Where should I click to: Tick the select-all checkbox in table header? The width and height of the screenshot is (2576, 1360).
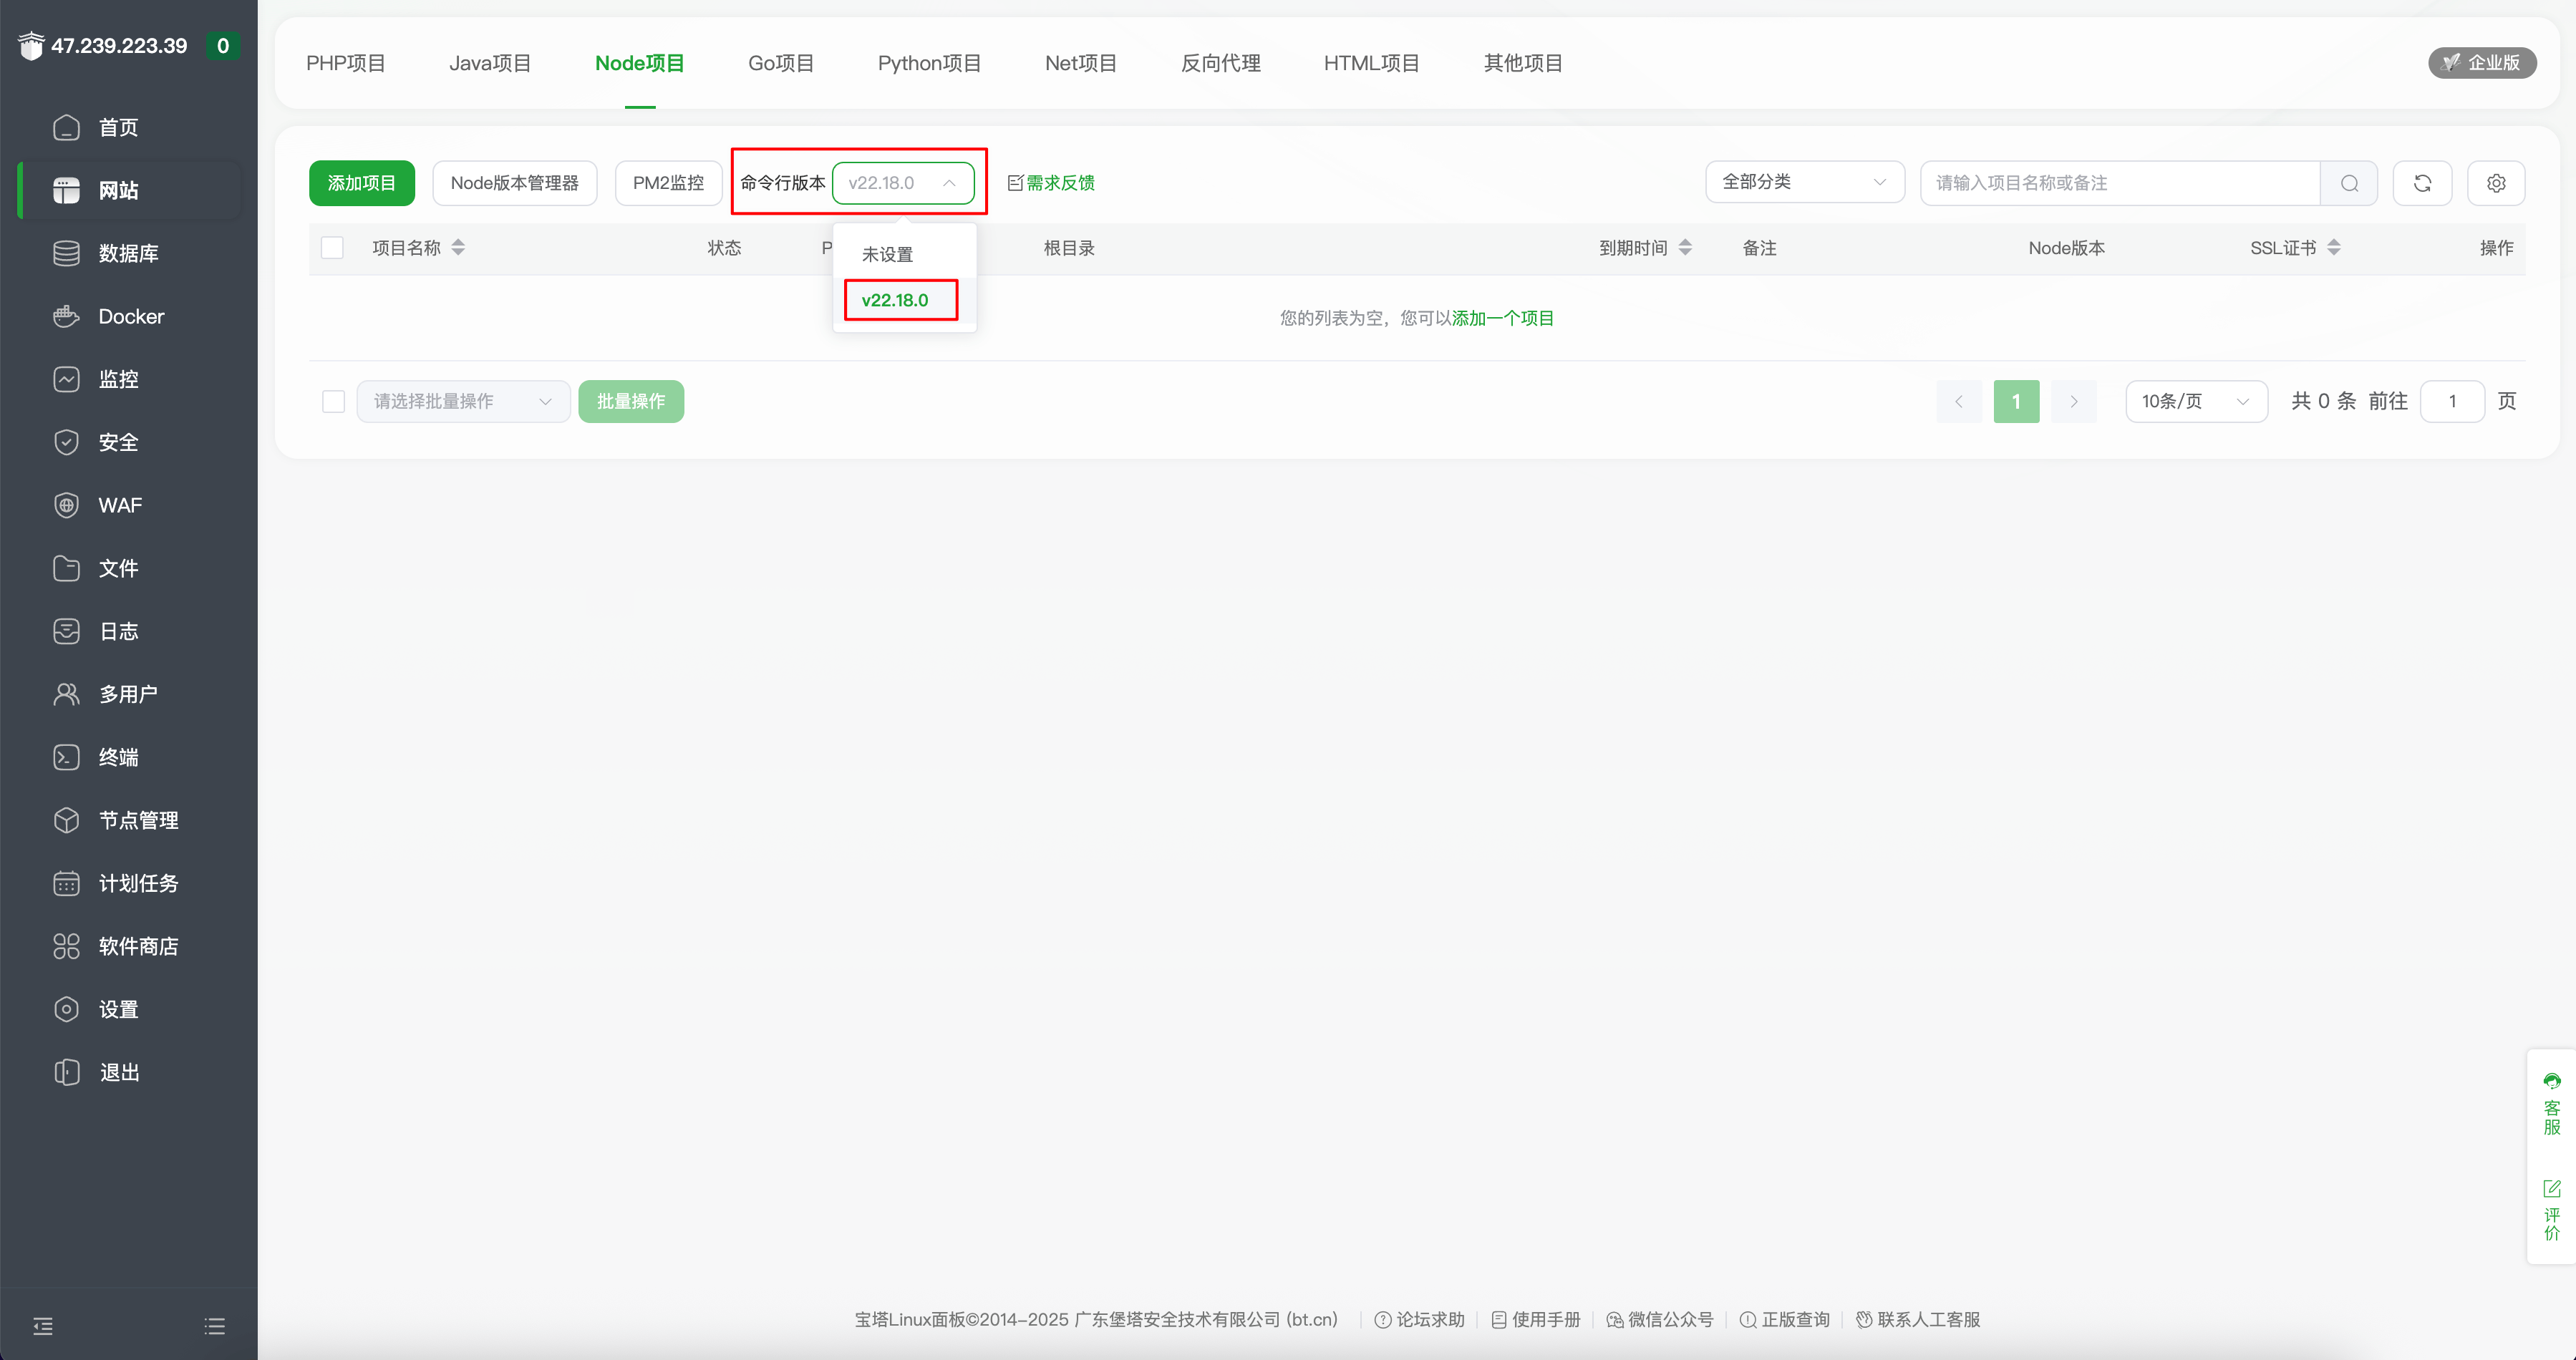(x=332, y=248)
